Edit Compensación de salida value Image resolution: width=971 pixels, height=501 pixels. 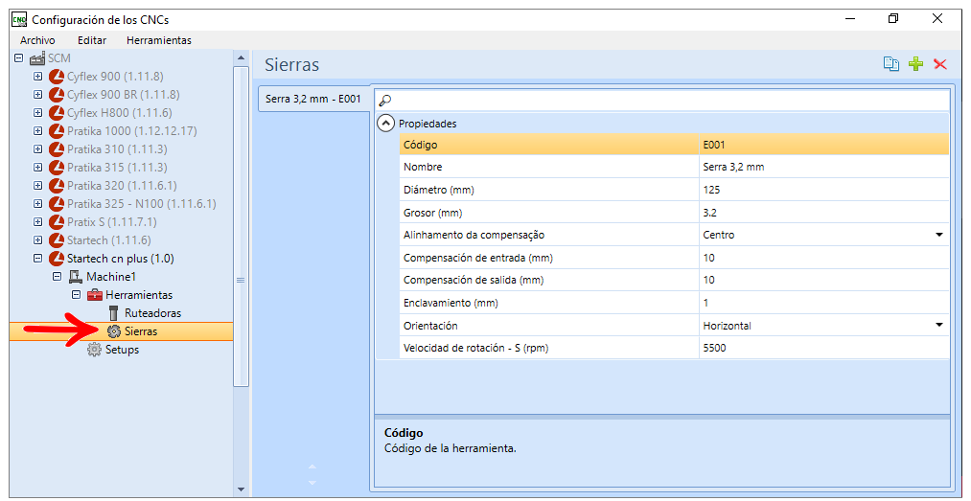coord(823,280)
